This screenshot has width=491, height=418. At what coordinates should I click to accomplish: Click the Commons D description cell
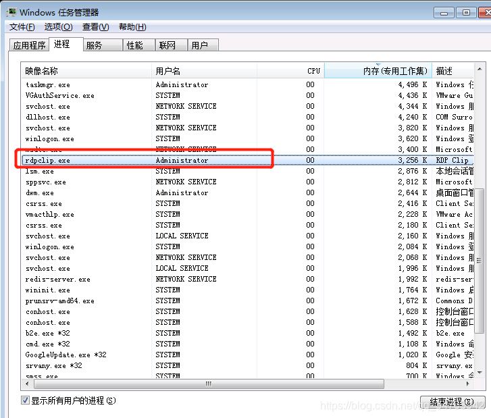coord(454,301)
